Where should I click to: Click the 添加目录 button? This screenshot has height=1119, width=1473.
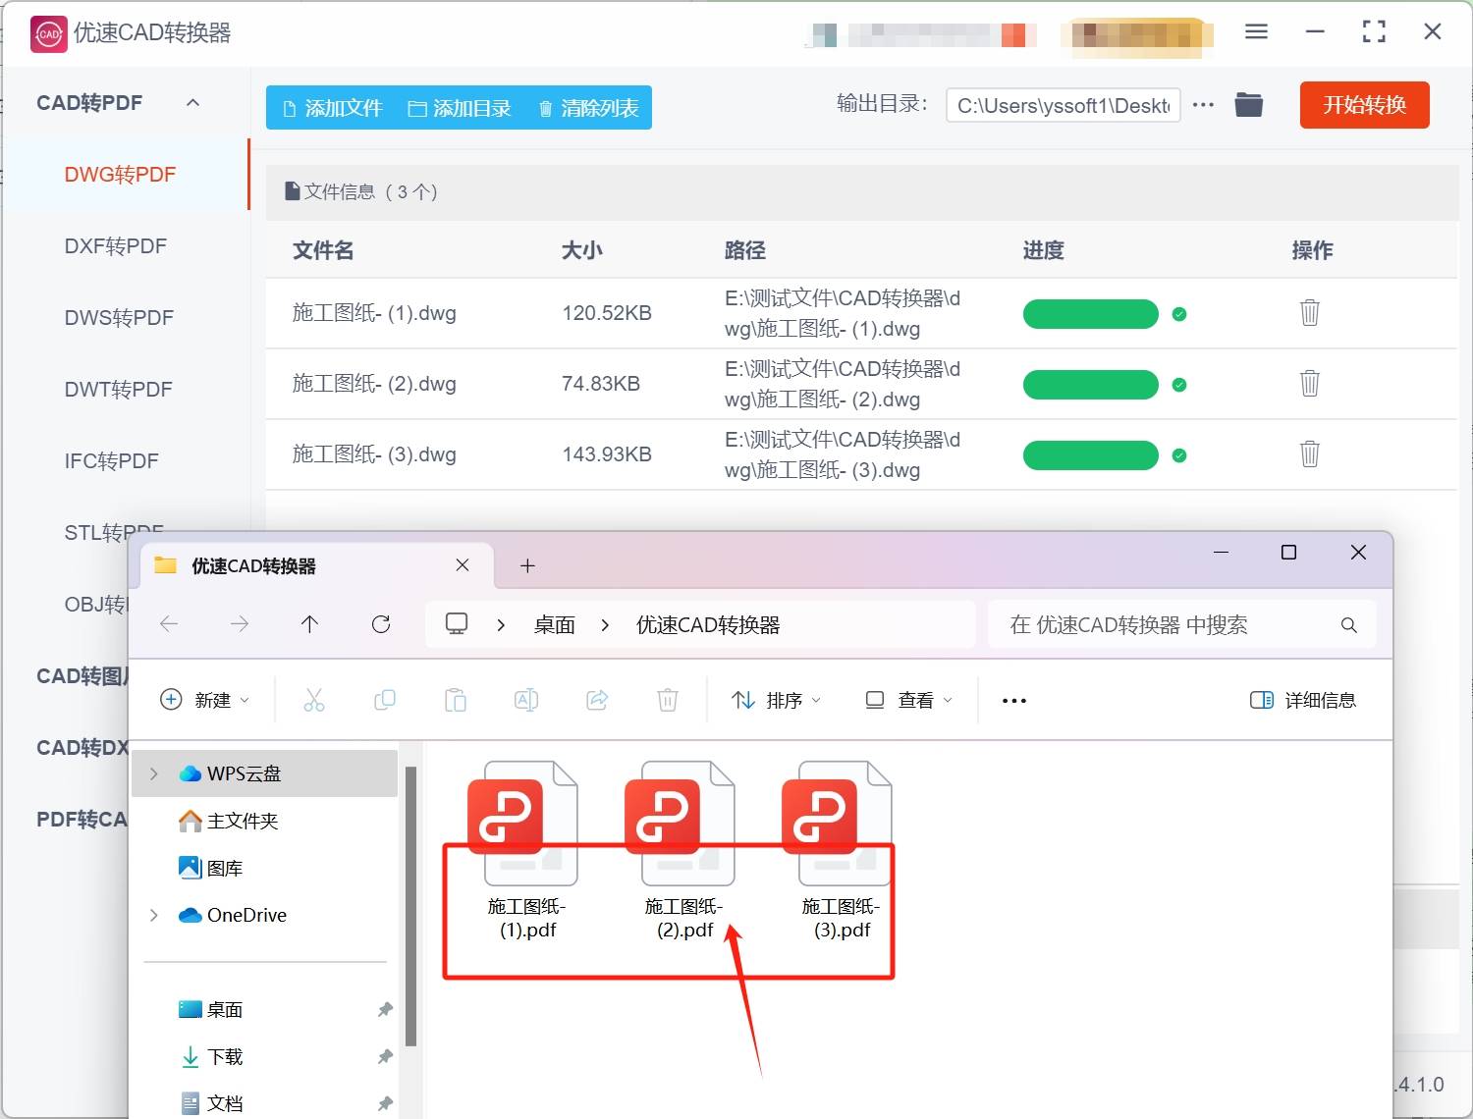tap(460, 108)
